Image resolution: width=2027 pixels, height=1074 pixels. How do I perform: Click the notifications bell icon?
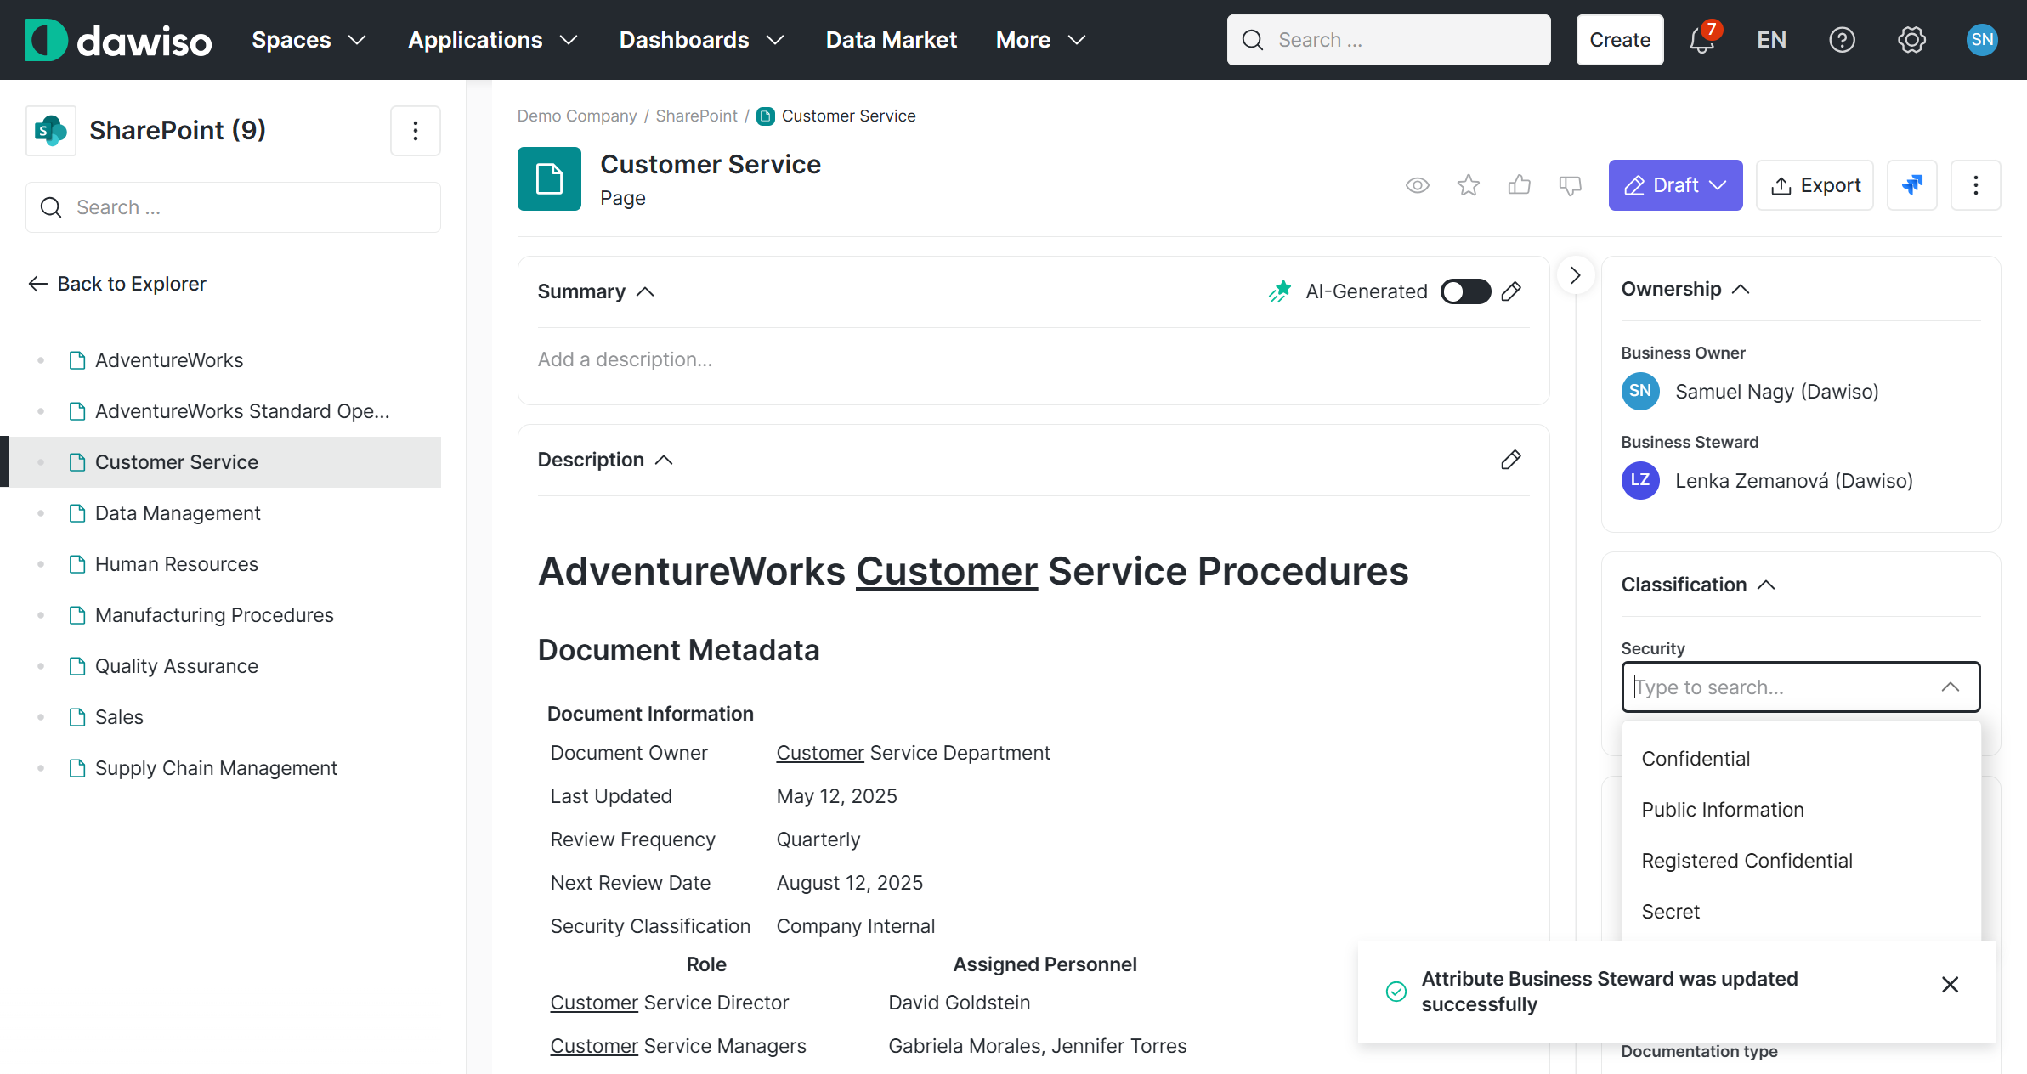[1701, 40]
